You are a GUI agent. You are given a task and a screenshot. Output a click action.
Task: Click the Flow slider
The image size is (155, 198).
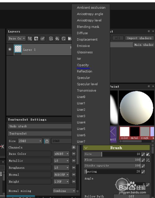(x=112, y=160)
